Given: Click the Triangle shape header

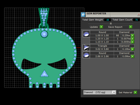Looking at the screenshot, I should pos(102,46).
